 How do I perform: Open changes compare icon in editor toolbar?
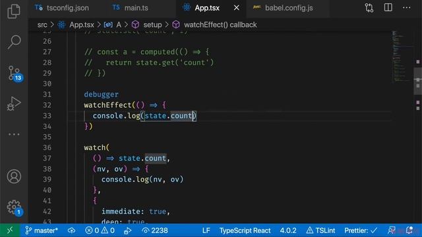click(369, 8)
